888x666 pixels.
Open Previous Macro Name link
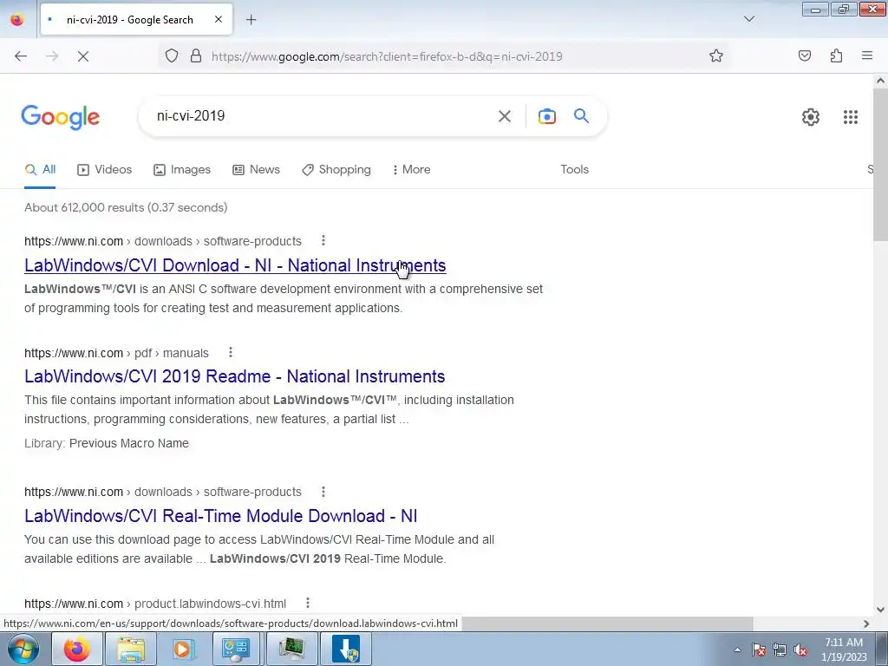pyautogui.click(x=129, y=443)
